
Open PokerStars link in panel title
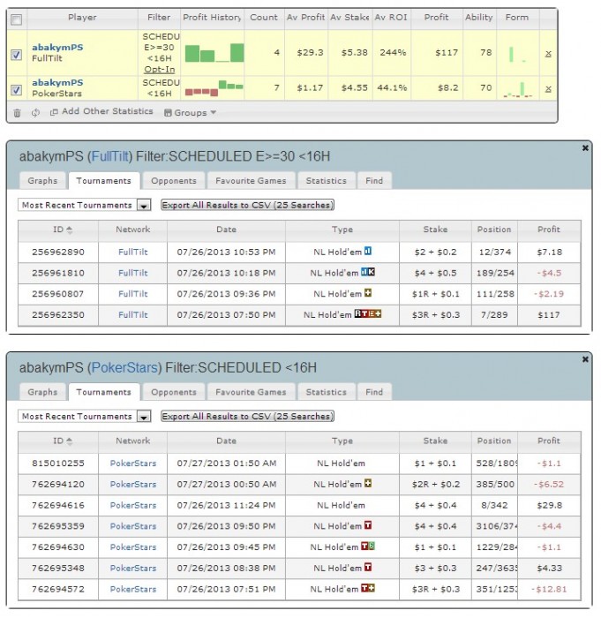coord(124,368)
